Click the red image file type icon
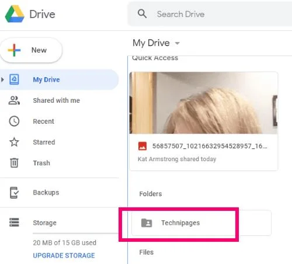Screen dimensions: 292x264 pos(142,146)
